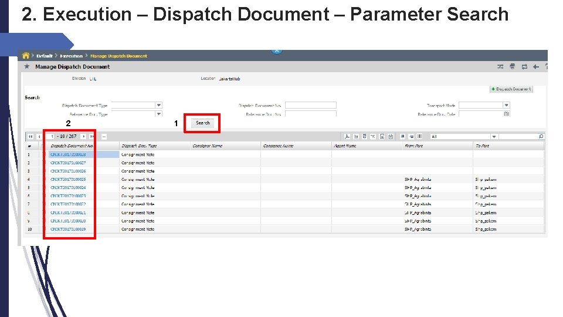This screenshot has width=563, height=317.
Task: Click the Reference Doc. Date input field
Action: (x=481, y=114)
